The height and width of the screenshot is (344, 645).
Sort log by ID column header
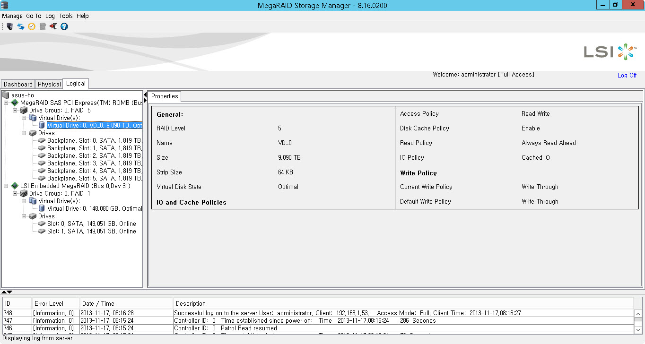(x=17, y=303)
